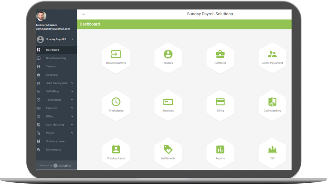Go to Contracts in the sidebar
This screenshot has width=327, height=184.
click(x=52, y=75)
